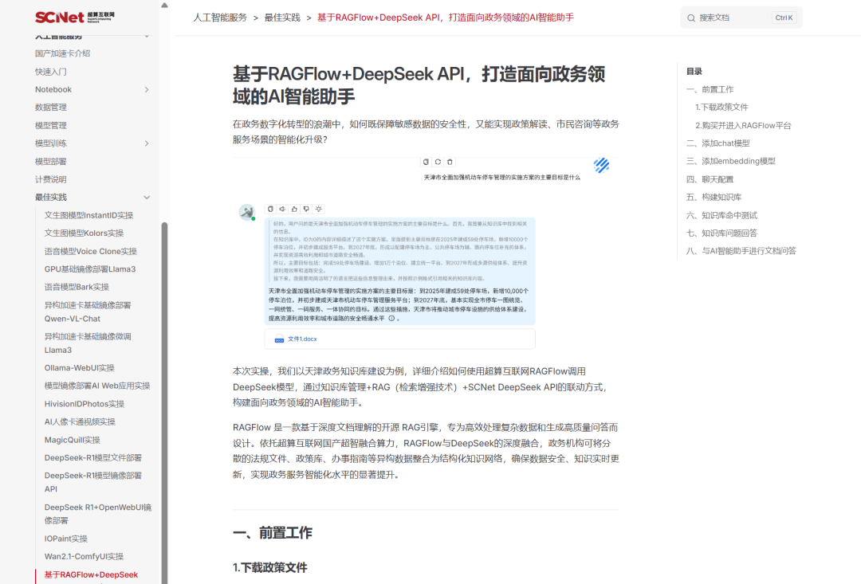Click the delete trash icon above question

450,162
